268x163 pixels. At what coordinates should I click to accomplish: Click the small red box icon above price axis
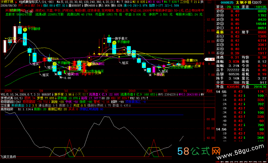pyautogui.click(x=210, y=2)
